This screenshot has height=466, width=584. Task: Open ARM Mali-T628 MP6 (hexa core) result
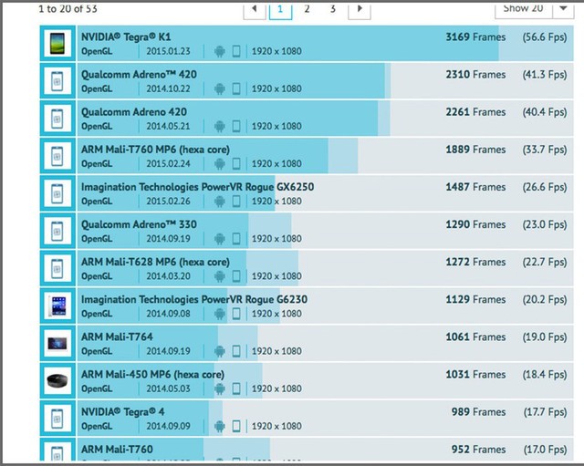click(x=155, y=262)
